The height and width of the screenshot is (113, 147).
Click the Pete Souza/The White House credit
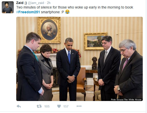pos(126,99)
